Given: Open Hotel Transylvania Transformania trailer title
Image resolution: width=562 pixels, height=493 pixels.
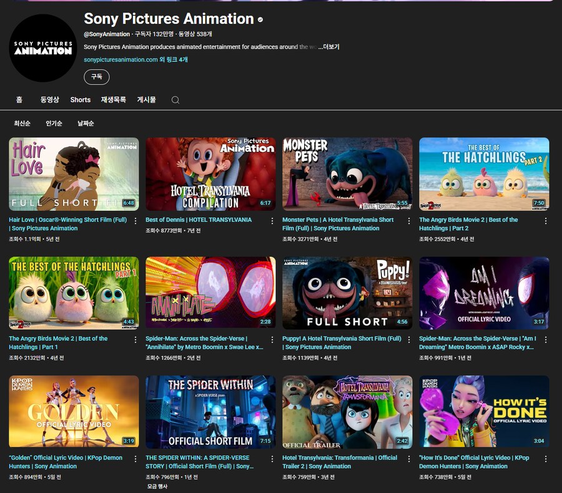Looking at the screenshot, I should [x=340, y=462].
